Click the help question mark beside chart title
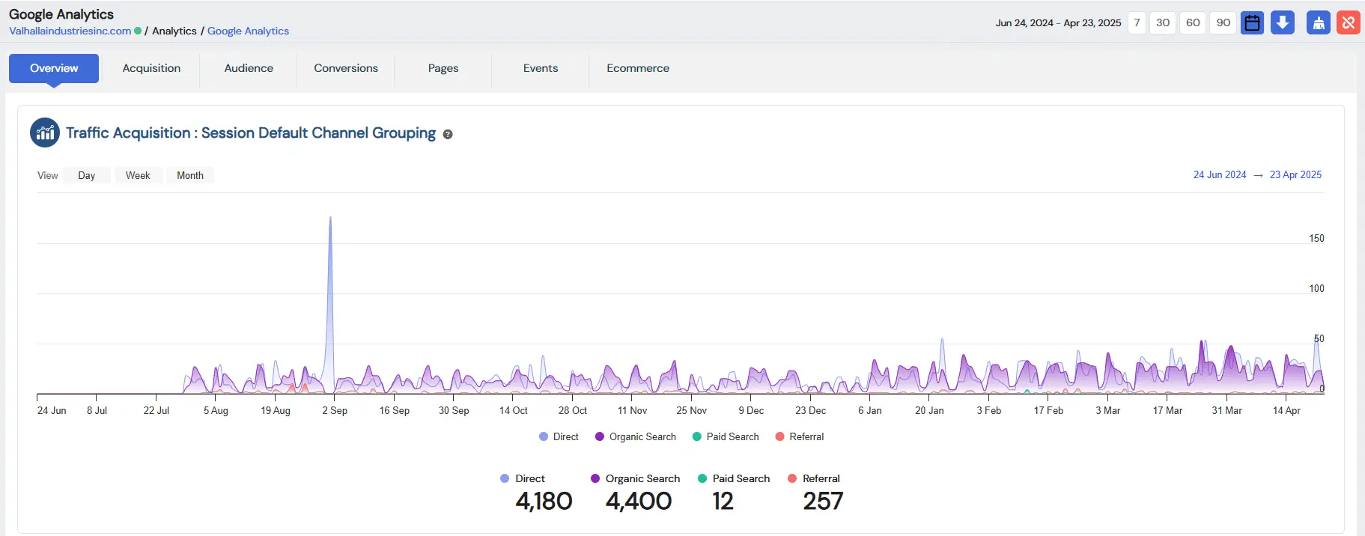 coord(448,135)
